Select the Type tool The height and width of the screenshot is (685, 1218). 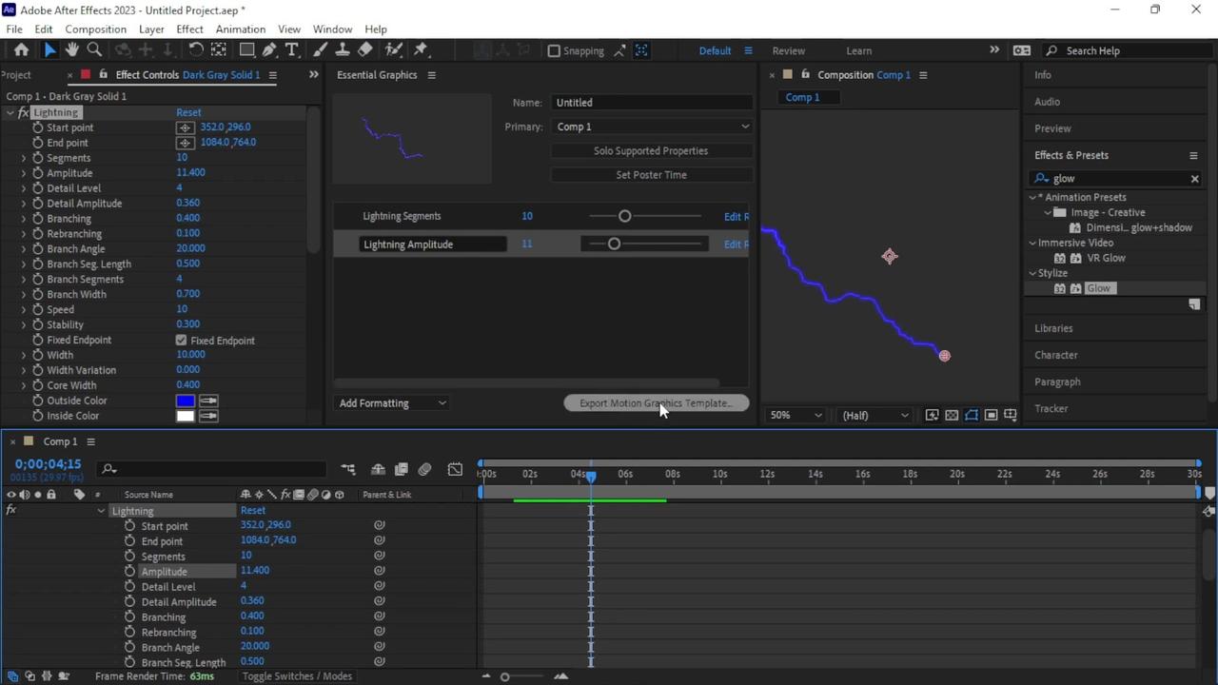291,49
